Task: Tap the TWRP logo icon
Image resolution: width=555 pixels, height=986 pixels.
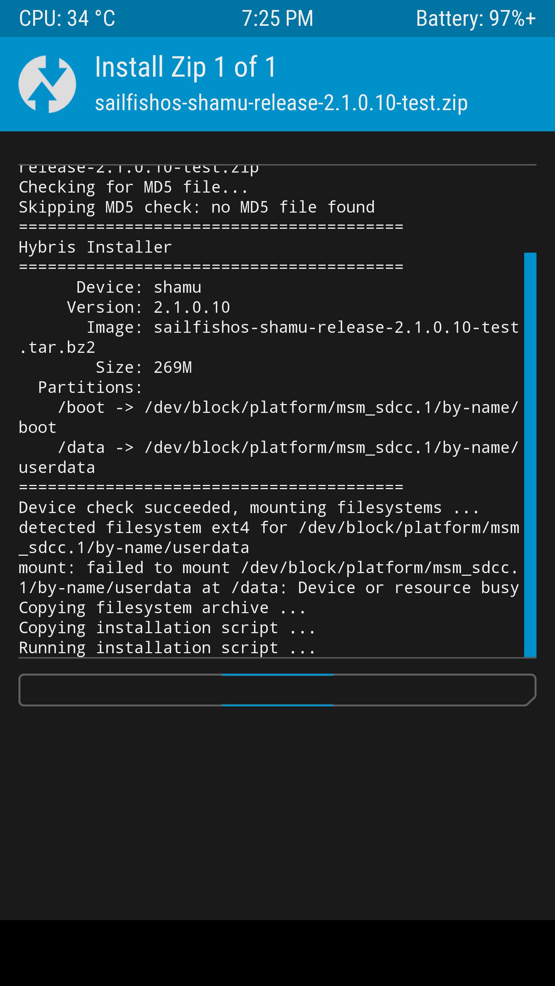Action: 47,84
